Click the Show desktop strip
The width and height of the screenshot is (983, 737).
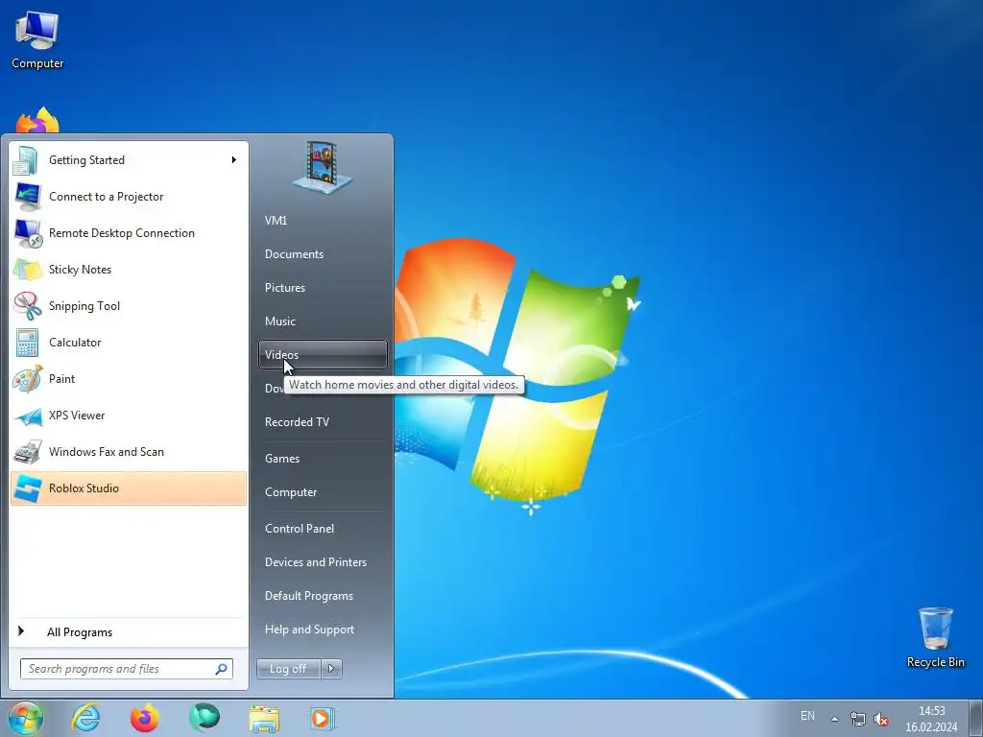(x=975, y=718)
